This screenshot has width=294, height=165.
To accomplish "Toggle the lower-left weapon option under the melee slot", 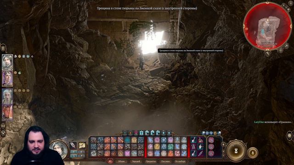I will point(74,156).
